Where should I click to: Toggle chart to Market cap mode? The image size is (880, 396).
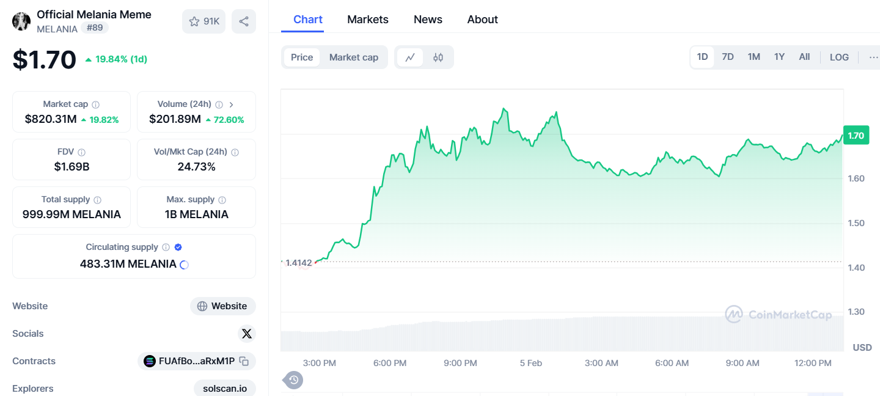(x=354, y=57)
